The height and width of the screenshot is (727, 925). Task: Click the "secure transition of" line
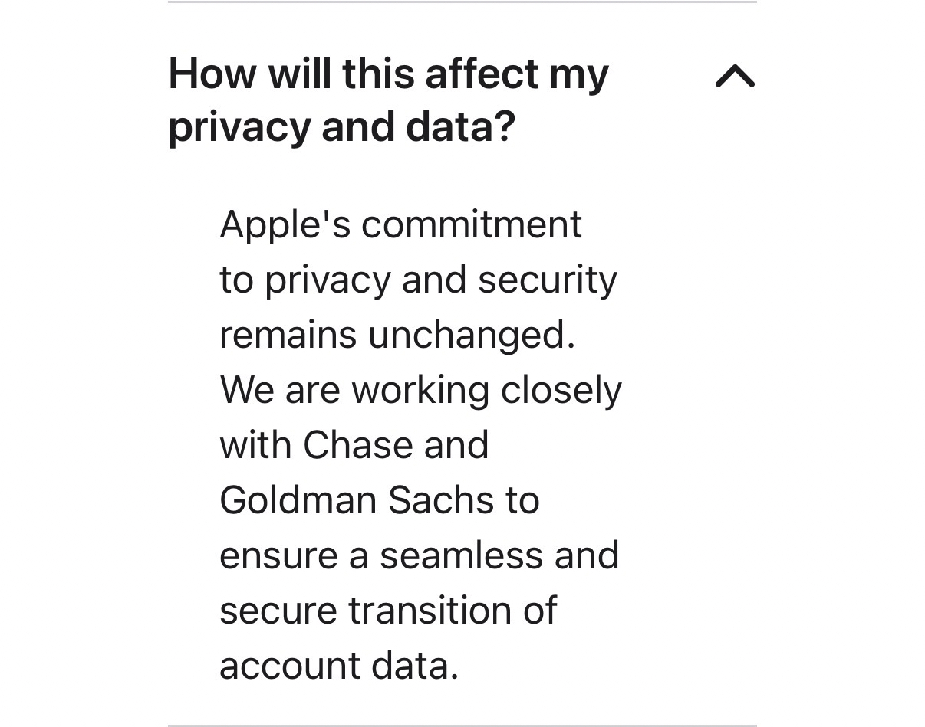[388, 611]
